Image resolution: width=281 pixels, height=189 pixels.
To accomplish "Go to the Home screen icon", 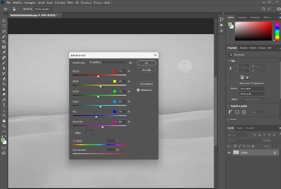I will pyautogui.click(x=6, y=9).
